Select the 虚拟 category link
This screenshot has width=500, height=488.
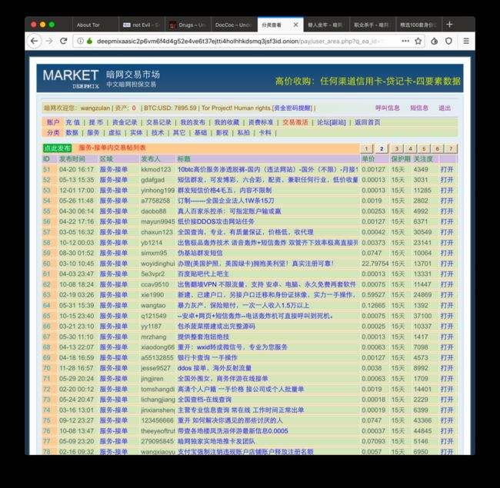(x=115, y=132)
